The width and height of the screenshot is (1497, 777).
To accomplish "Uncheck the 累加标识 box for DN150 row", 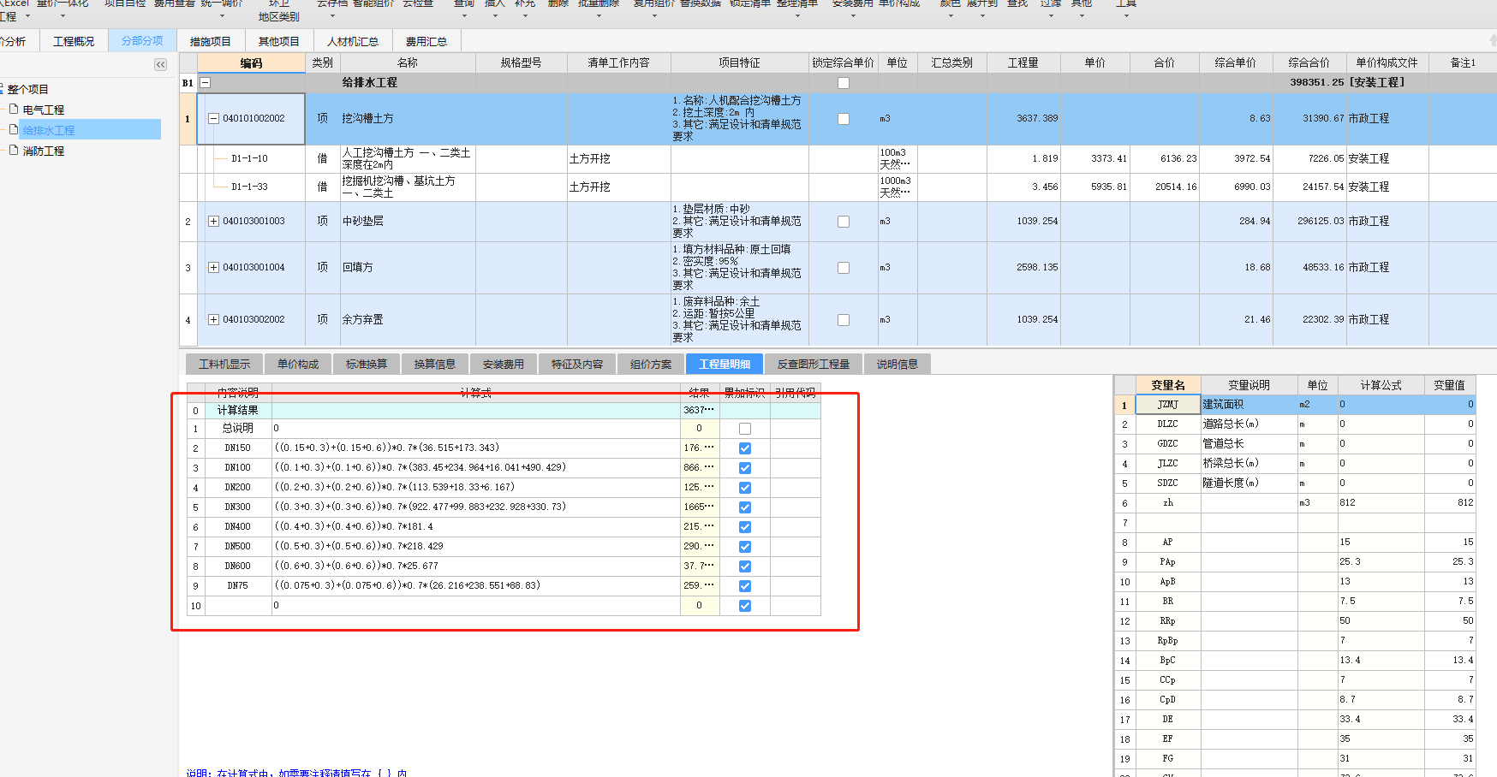I will click(745, 448).
